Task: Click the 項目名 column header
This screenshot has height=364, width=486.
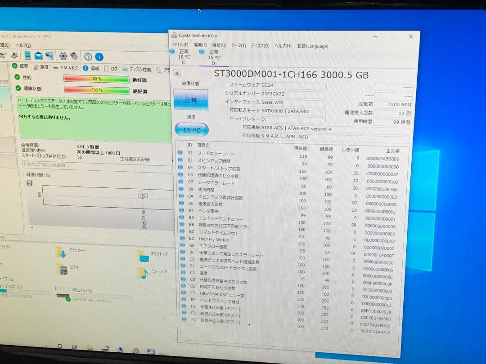Action: [203, 145]
